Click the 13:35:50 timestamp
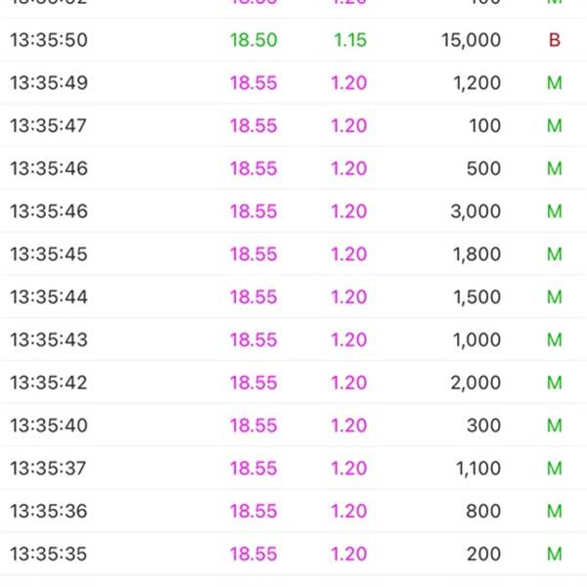 point(49,40)
